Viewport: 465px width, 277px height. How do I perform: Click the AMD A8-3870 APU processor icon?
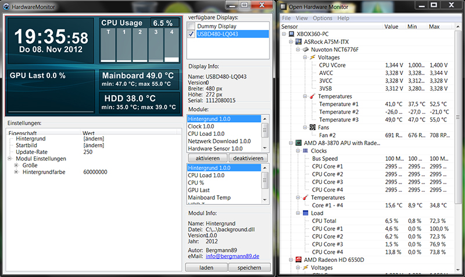pyautogui.click(x=299, y=143)
